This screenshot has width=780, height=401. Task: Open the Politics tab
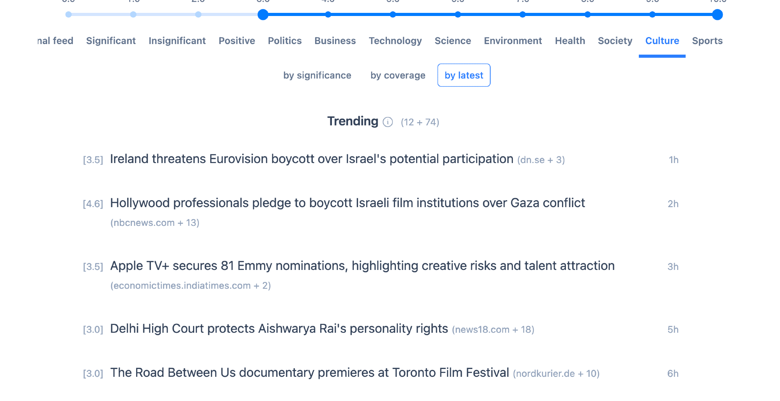coord(285,41)
